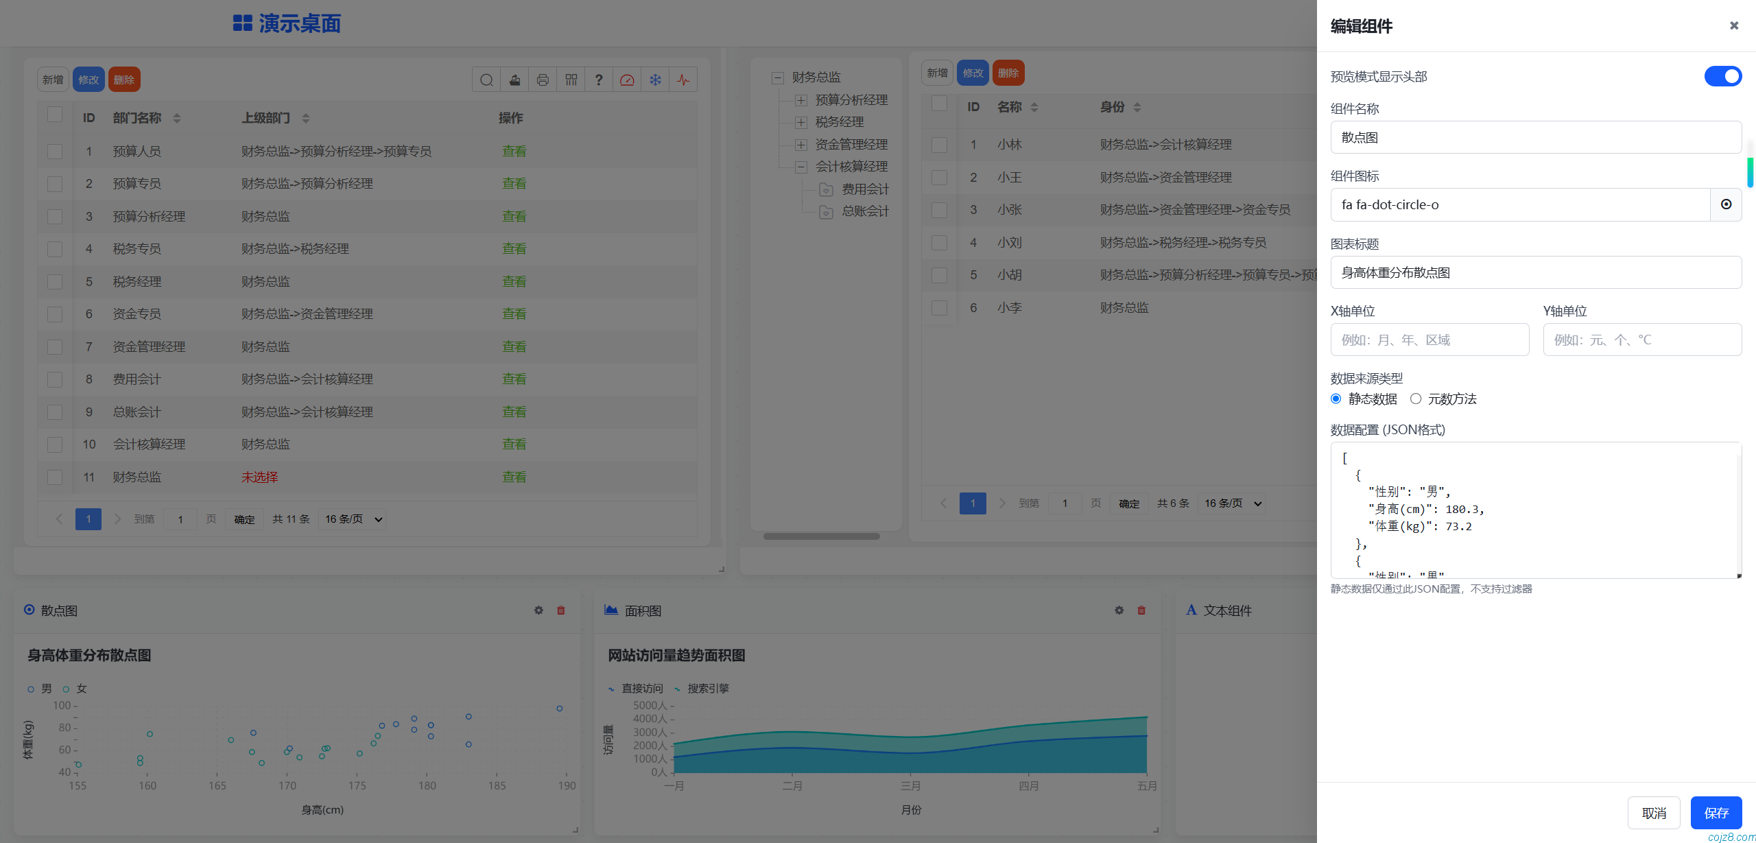
Task: Toggle the 预览模式显示头部 switch off
Action: 1722,76
